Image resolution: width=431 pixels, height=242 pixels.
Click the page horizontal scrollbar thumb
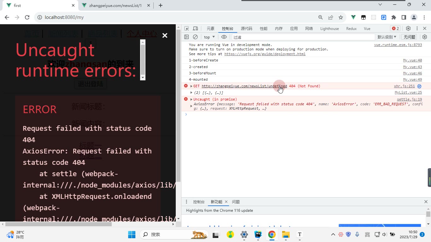pyautogui.click(x=58, y=224)
